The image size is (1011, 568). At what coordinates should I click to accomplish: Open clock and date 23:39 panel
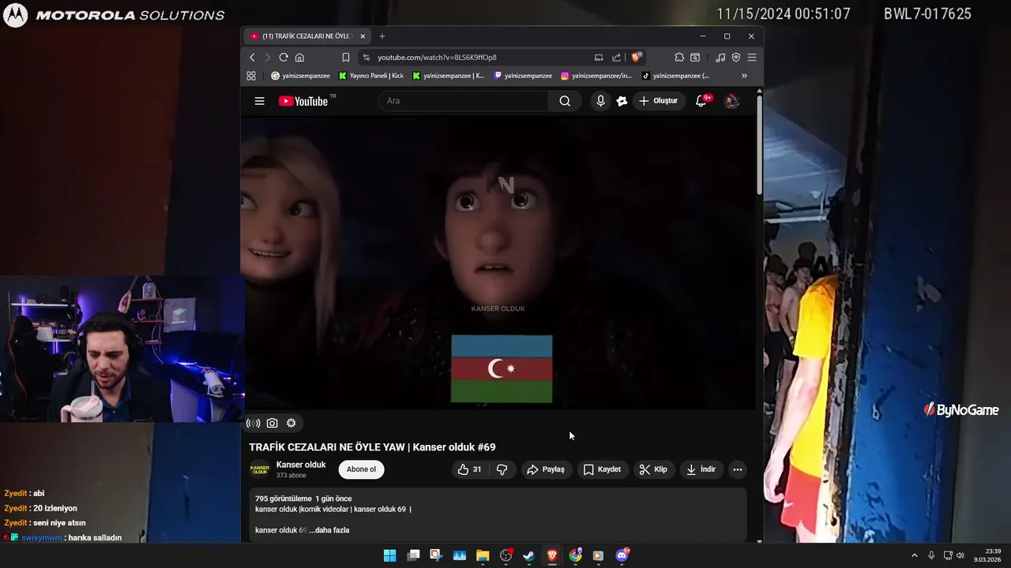click(x=988, y=555)
